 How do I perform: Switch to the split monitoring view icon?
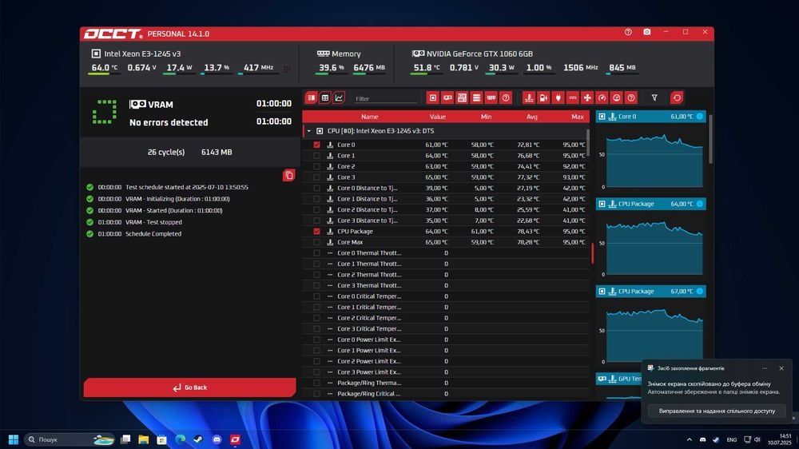pos(312,97)
